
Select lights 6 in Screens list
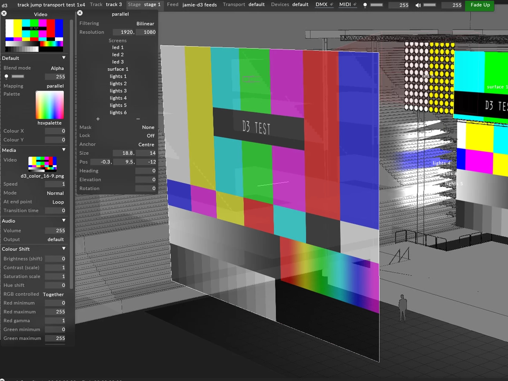click(118, 113)
